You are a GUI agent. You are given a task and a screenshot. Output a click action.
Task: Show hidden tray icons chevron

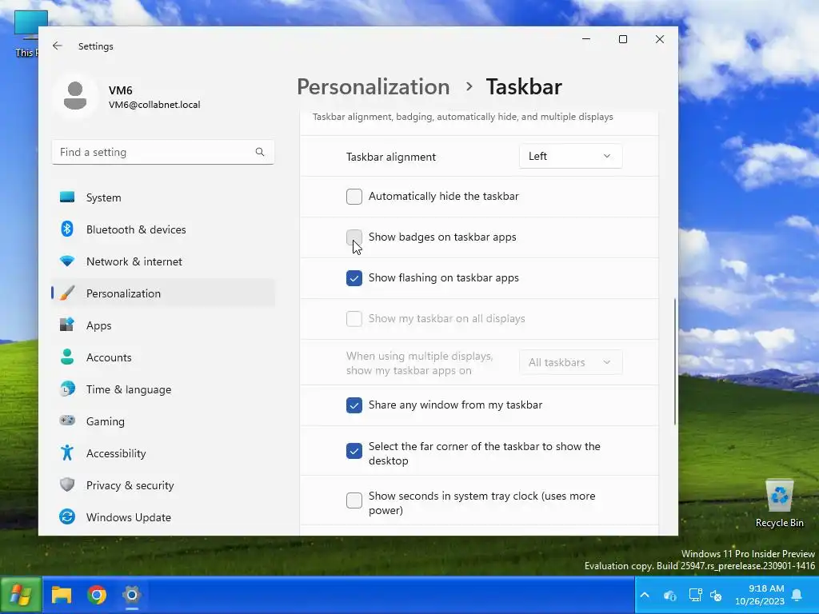(x=645, y=595)
